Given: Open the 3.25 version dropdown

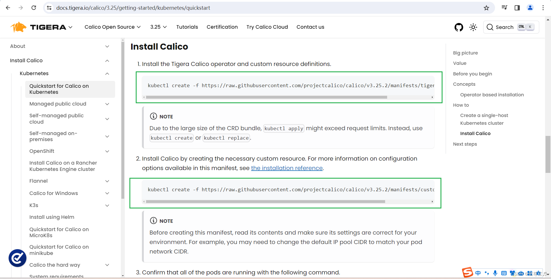Looking at the screenshot, I should pyautogui.click(x=158, y=27).
